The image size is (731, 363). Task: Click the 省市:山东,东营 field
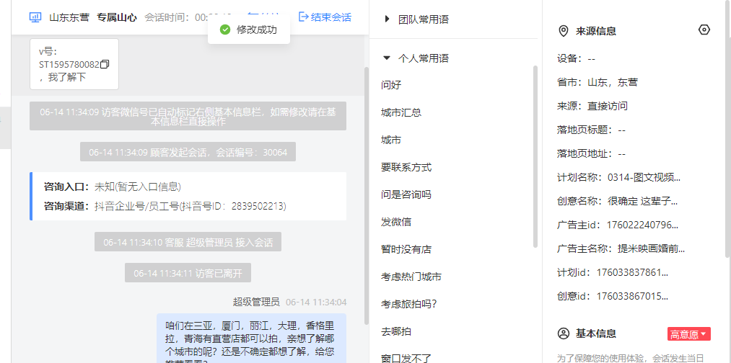click(598, 82)
